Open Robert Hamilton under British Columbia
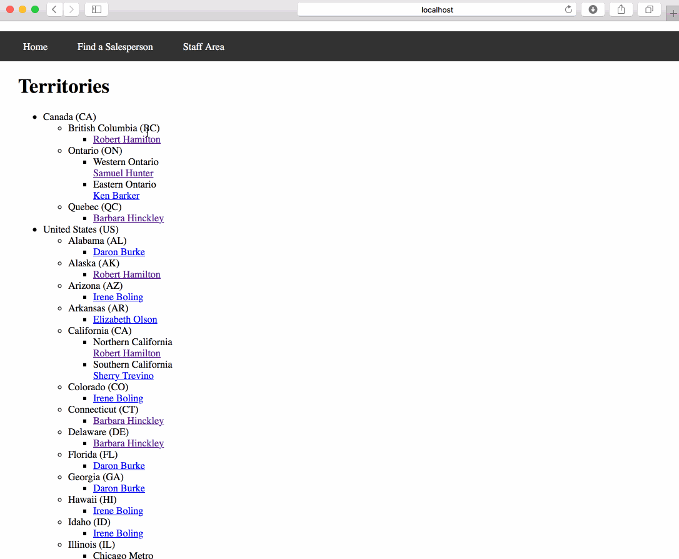679x559 pixels. [x=126, y=139]
